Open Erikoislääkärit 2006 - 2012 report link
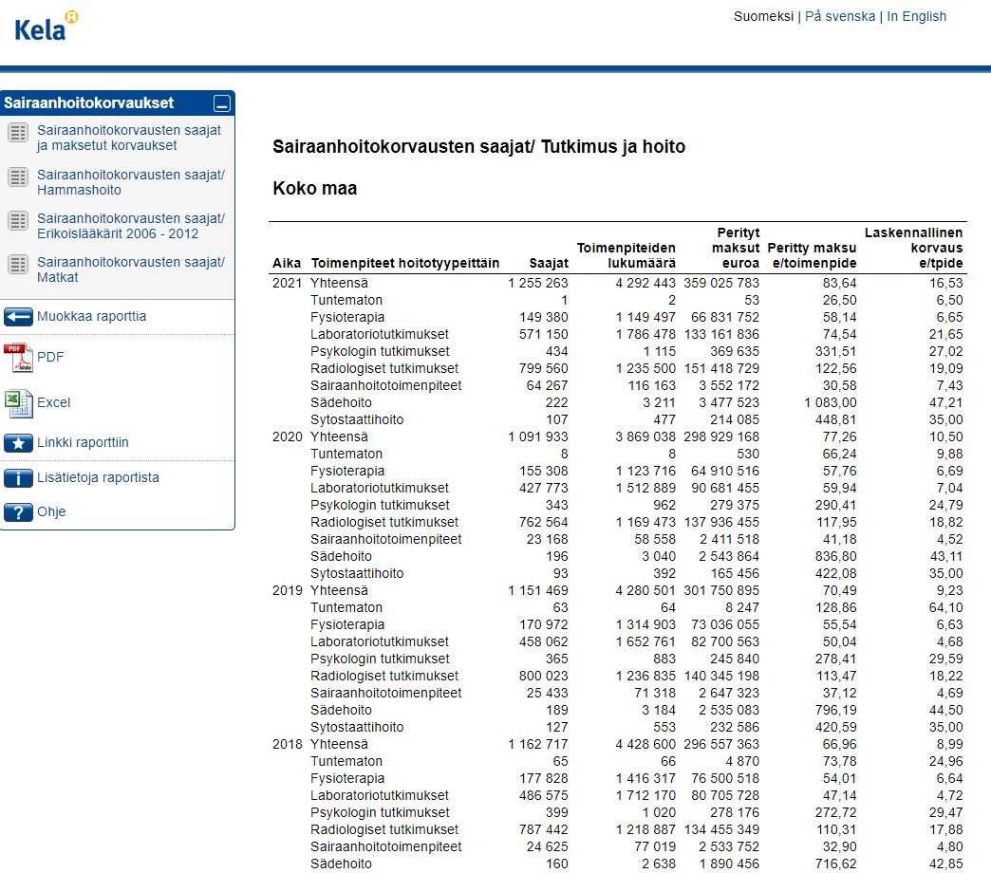Viewport: 991px width, 873px height. (131, 226)
